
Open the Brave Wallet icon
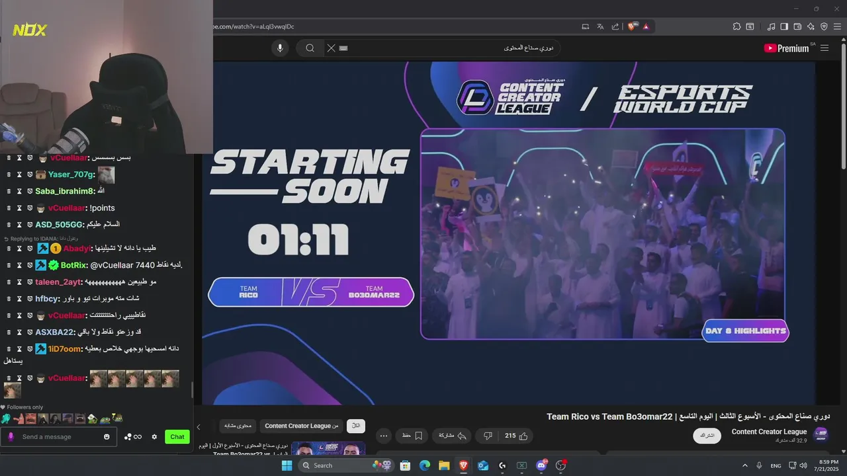(x=797, y=26)
